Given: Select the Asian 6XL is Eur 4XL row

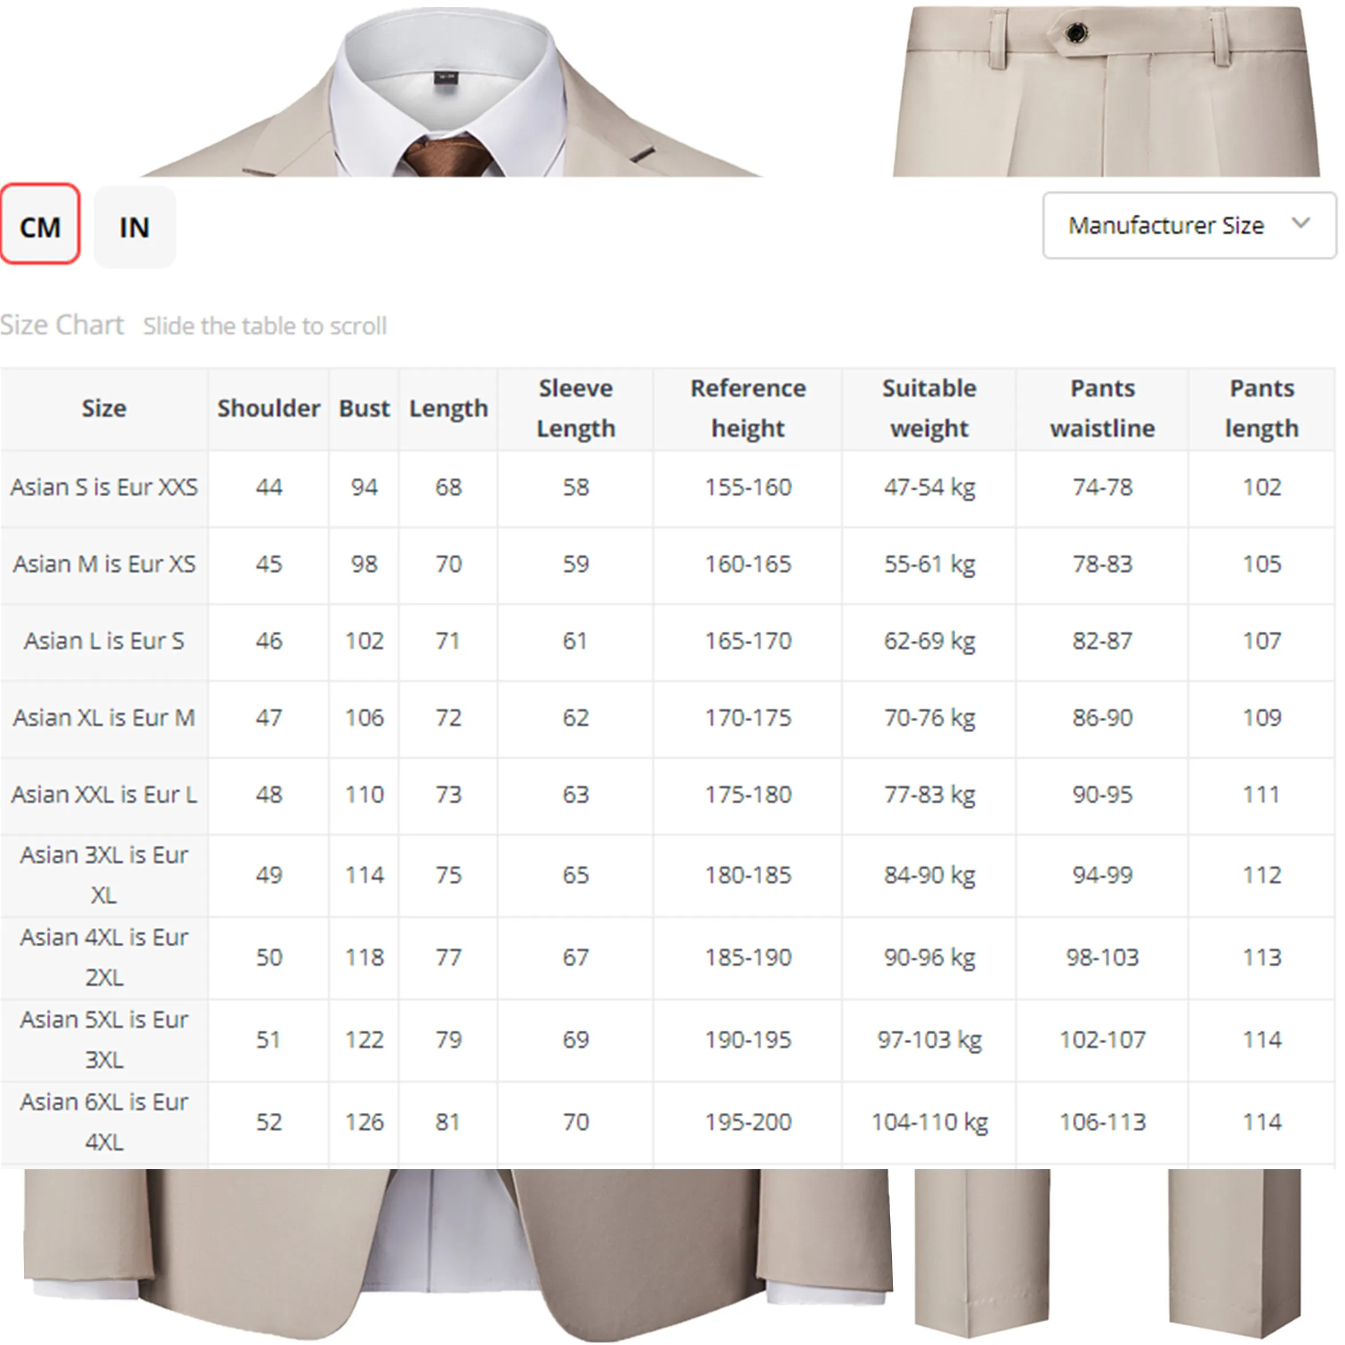Looking at the screenshot, I should click(x=104, y=1122).
